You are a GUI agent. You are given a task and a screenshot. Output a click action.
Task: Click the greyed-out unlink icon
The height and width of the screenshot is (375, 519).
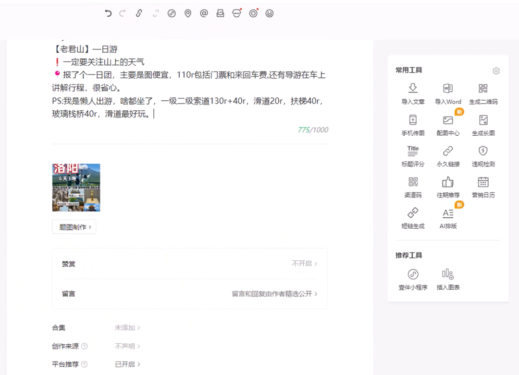coord(156,13)
